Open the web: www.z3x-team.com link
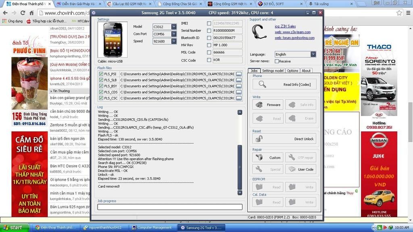 pos(292,32)
